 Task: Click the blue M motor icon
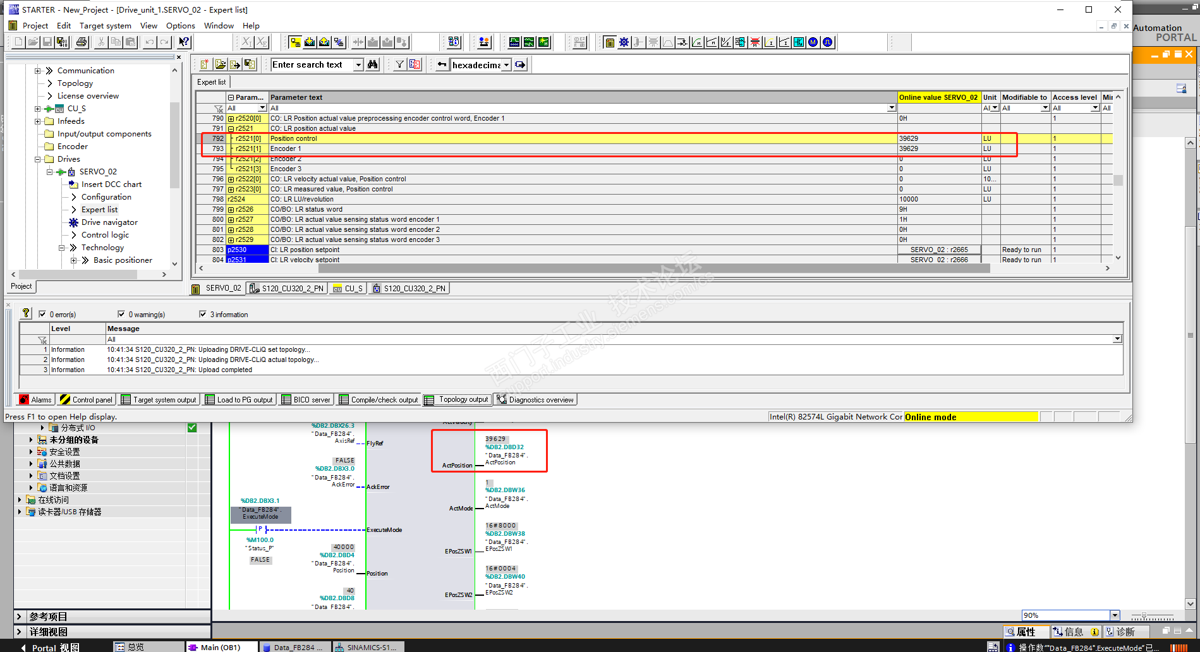click(x=813, y=42)
